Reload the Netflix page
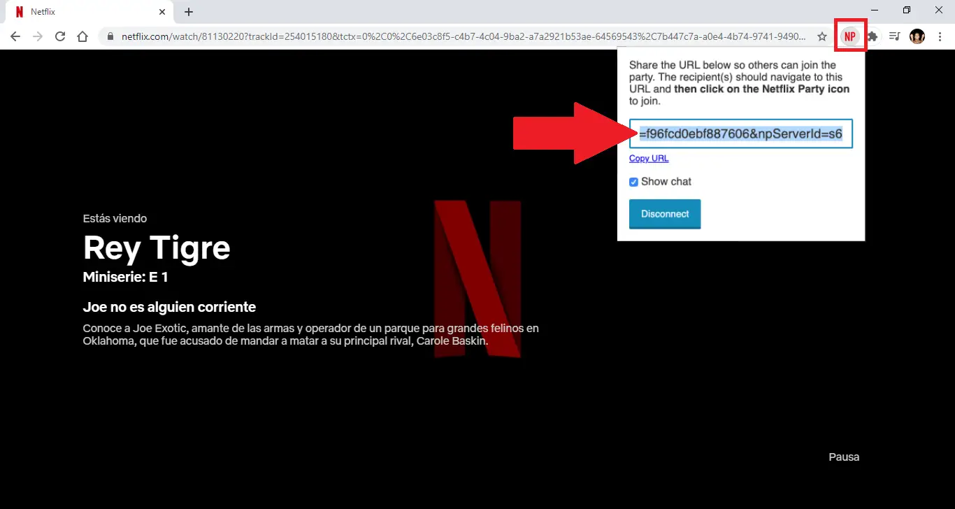 tap(60, 36)
